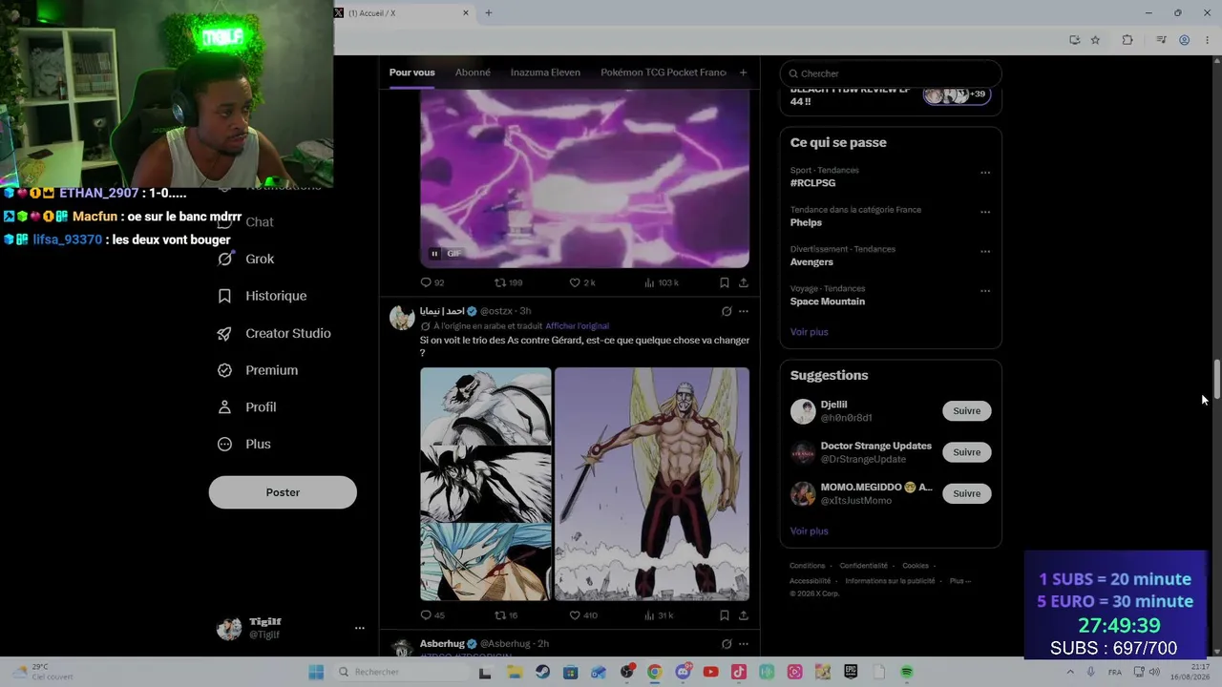Viewport: 1222px width, 687px height.
Task: Bookmark this page with the star icon
Action: click(1095, 40)
